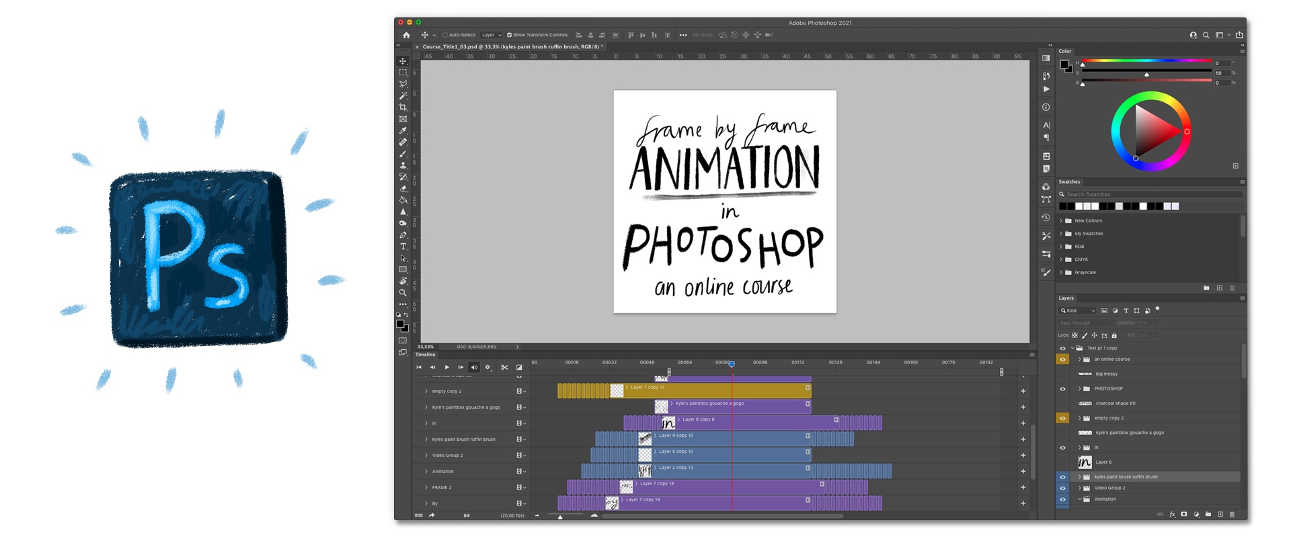Hide the Text pt 1 copy layer group

[x=1062, y=348]
